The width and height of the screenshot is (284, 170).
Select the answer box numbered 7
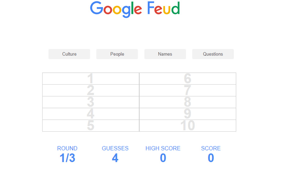(x=187, y=90)
